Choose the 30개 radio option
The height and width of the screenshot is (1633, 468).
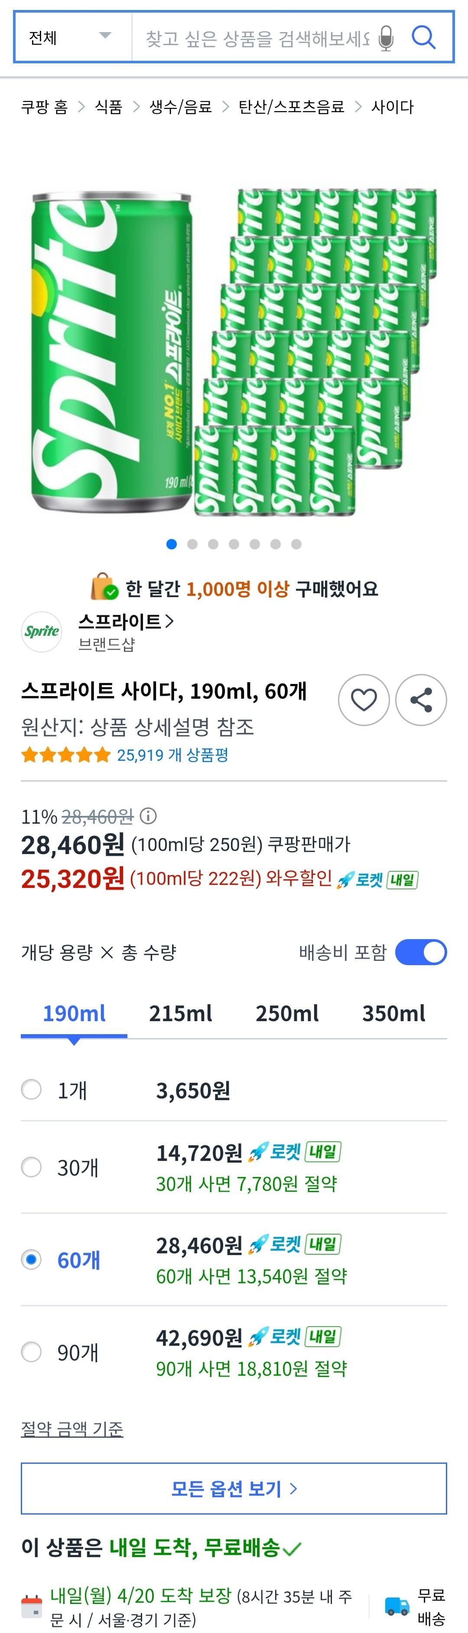point(32,1167)
